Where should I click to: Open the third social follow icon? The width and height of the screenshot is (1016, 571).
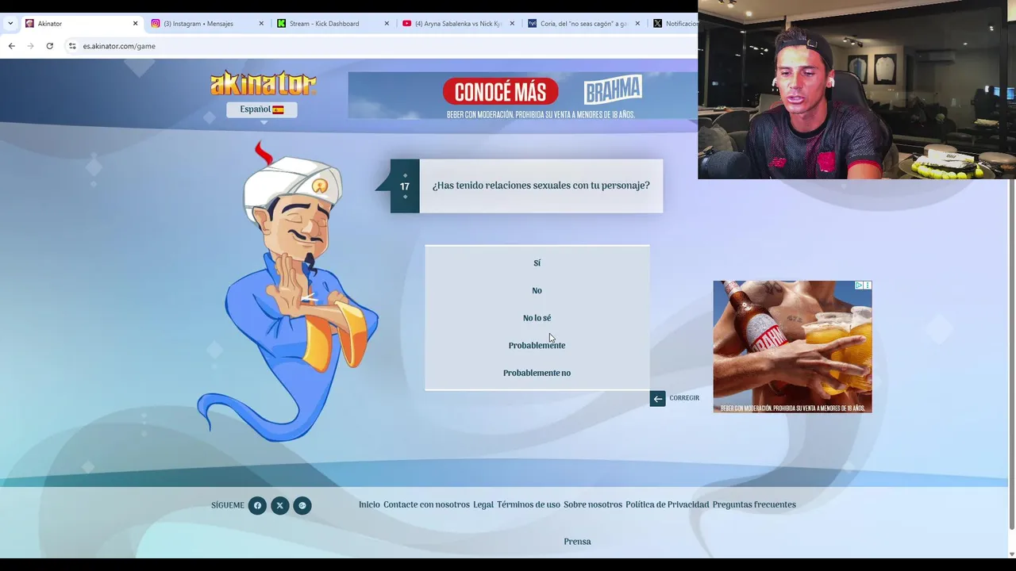pos(302,505)
